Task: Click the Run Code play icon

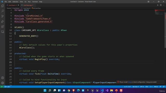Action: [158, 5]
